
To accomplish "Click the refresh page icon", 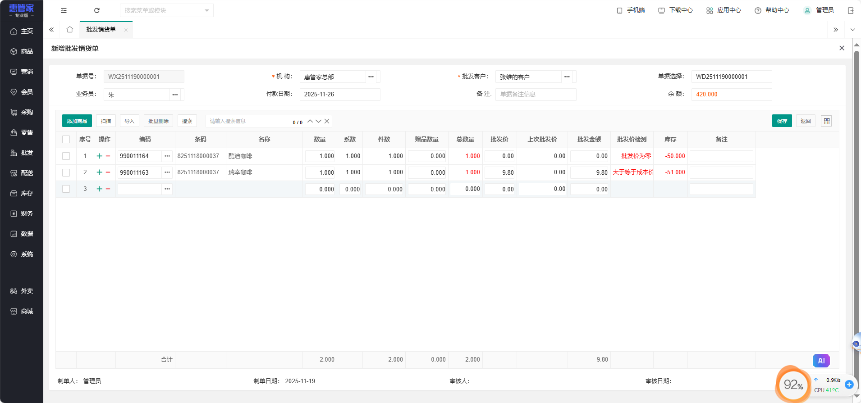I will (x=96, y=10).
